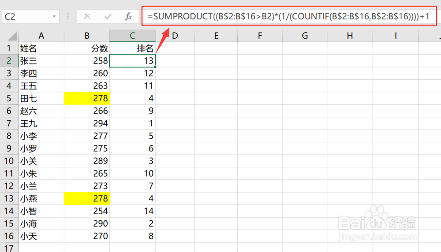Select score cell 289
Screen dimensions: 441x252
click(x=87, y=161)
